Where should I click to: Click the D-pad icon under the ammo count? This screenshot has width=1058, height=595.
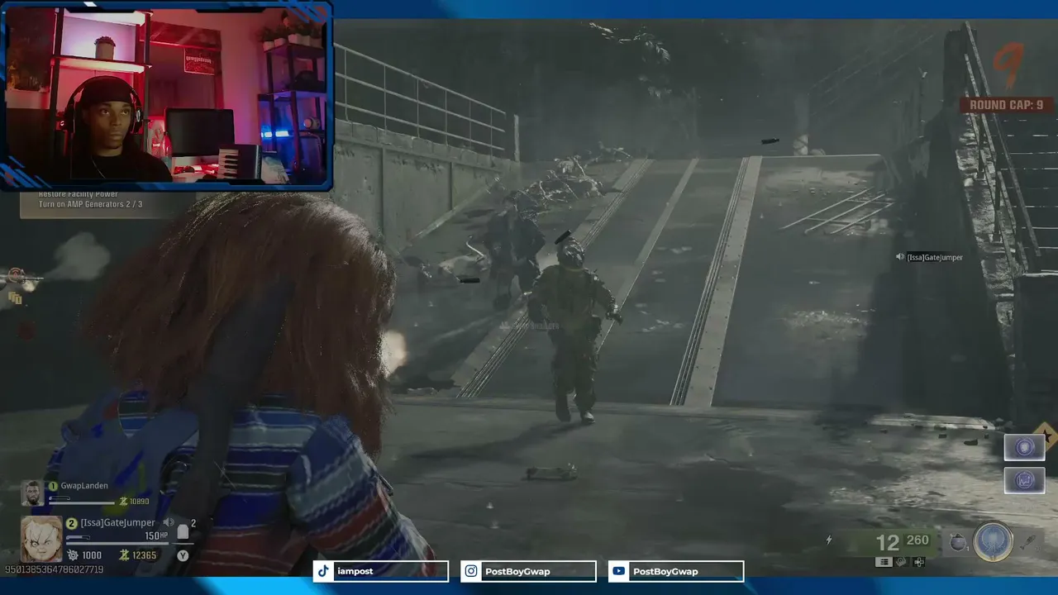pos(918,561)
